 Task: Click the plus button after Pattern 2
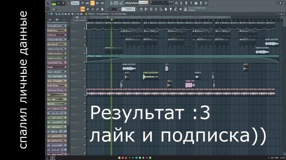[x=137, y=9]
